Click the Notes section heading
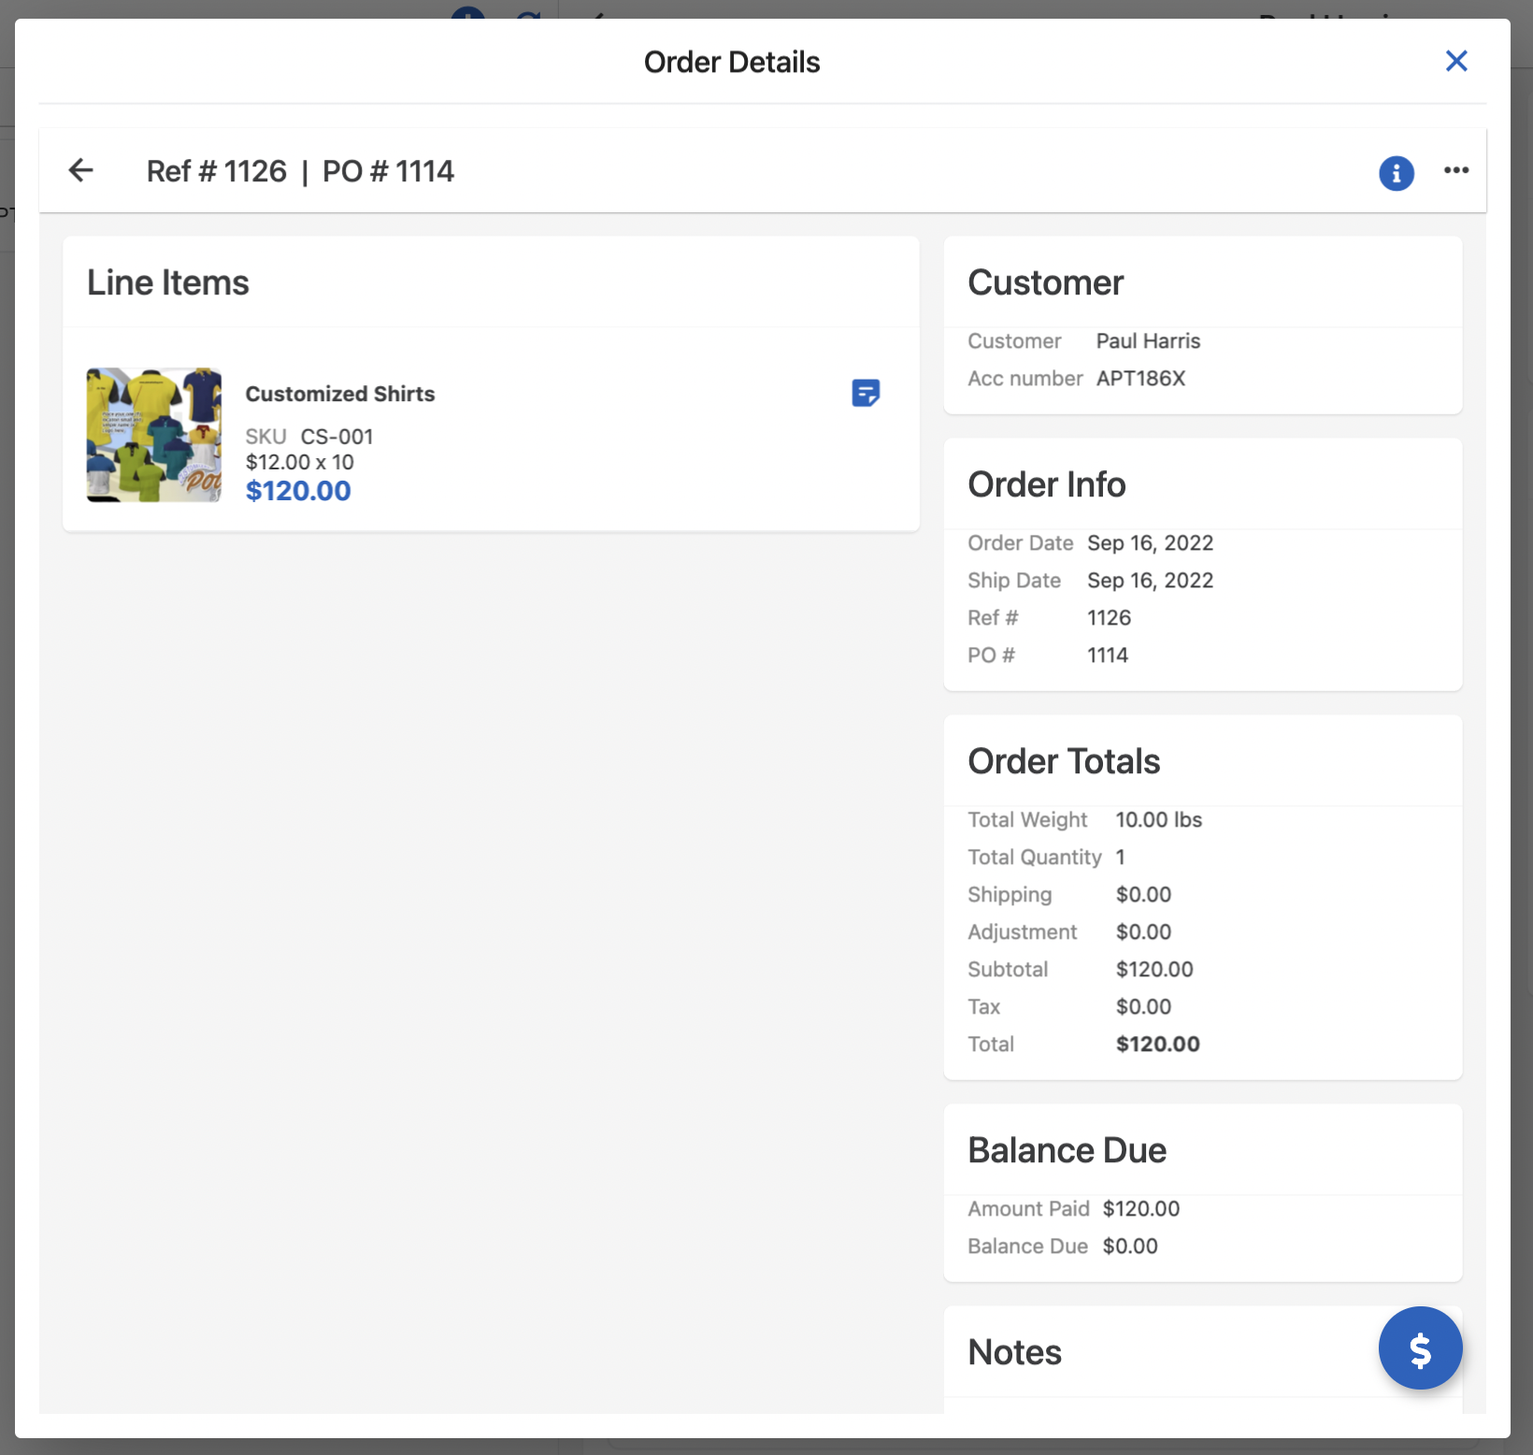Viewport: 1533px width, 1455px height. click(1014, 1352)
